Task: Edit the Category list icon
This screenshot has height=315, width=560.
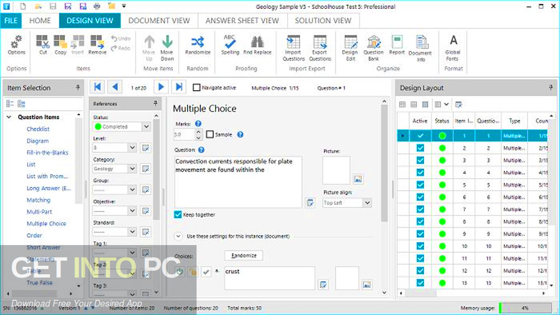Action: pos(146,169)
